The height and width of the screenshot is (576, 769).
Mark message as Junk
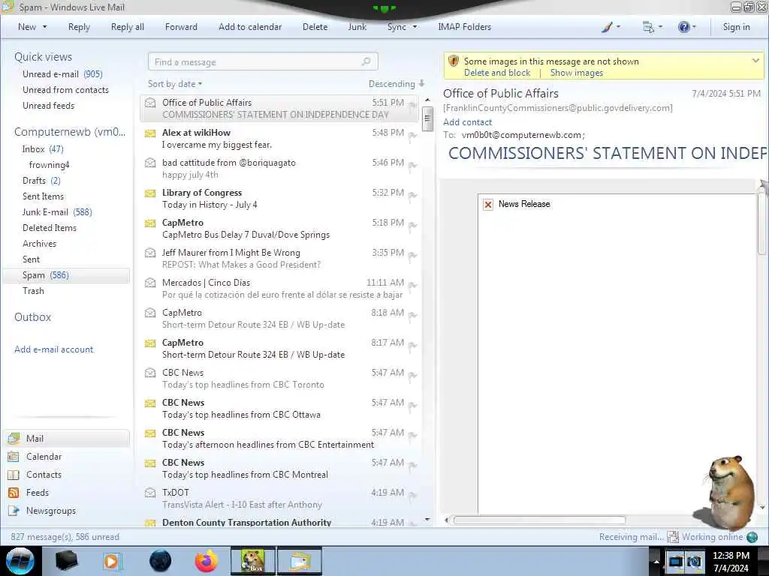pos(357,27)
